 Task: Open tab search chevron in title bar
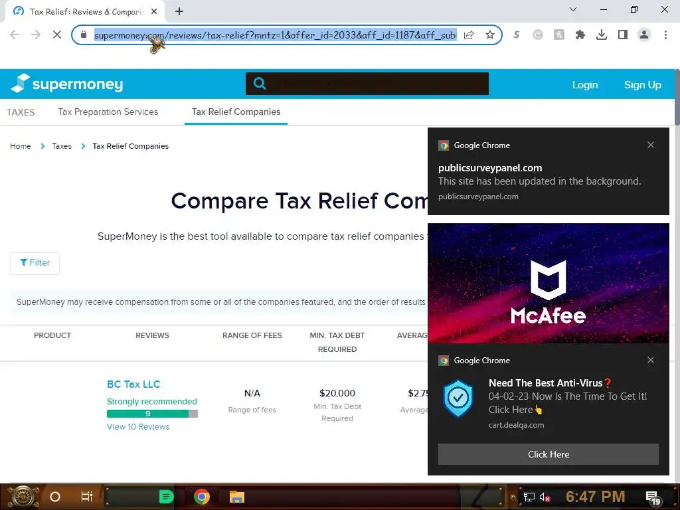click(573, 9)
